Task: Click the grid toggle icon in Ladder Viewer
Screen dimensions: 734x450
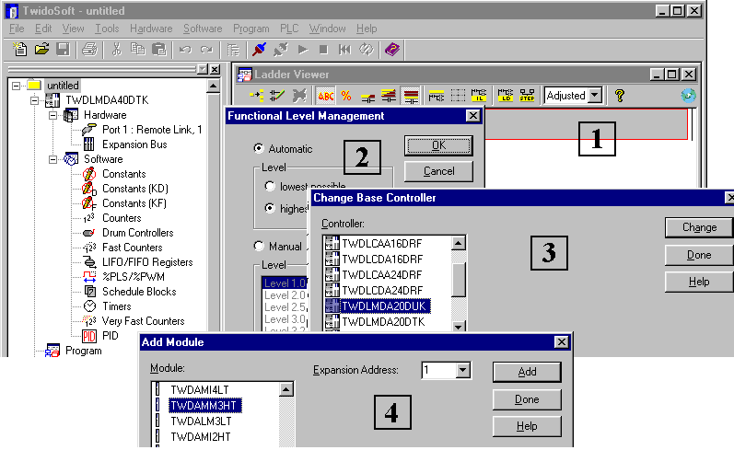Action: pos(458,96)
